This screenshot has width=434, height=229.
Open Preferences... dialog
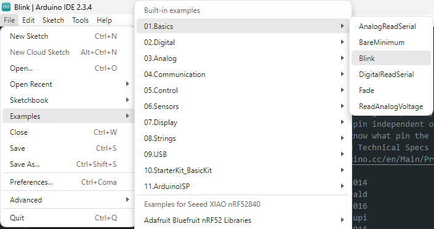click(68, 182)
